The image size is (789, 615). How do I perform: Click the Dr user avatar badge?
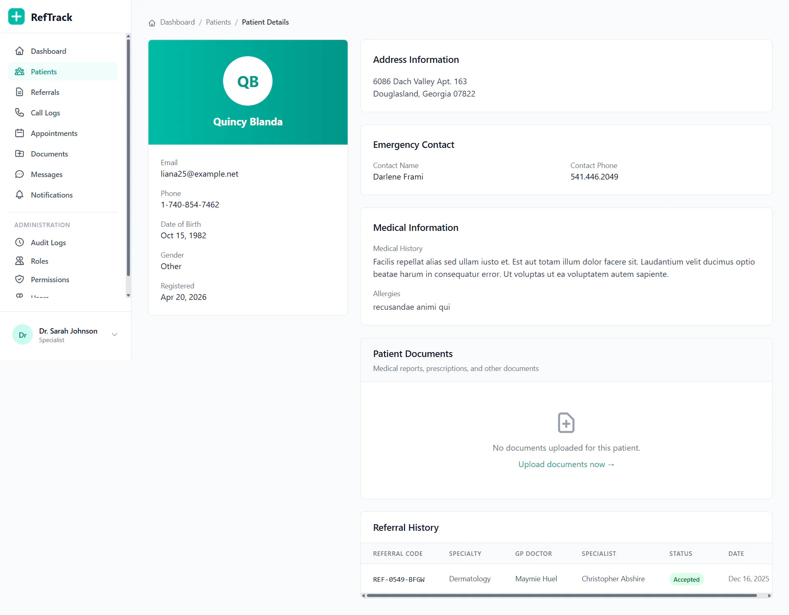click(23, 335)
